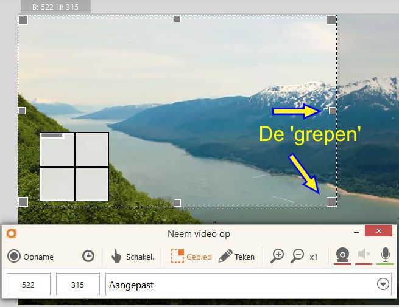This screenshot has width=399, height=307.
Task: Toggle the microphone recording
Action: click(x=385, y=255)
